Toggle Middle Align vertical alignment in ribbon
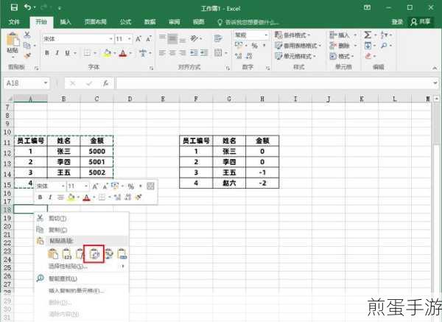Screen dimensions: 442x322 pos(172,38)
